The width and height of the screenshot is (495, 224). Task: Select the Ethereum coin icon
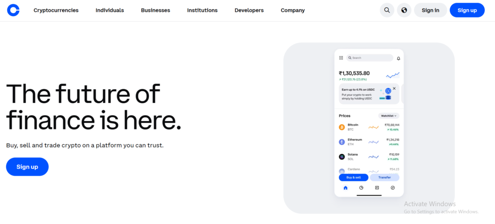(x=342, y=142)
